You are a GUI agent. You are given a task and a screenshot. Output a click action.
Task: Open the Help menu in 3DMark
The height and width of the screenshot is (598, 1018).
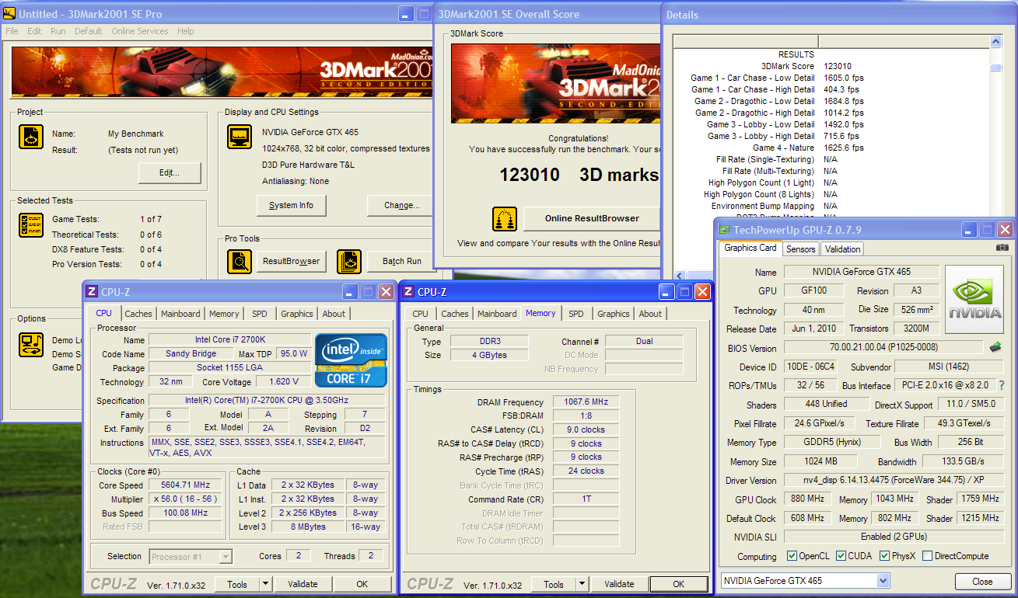coord(185,31)
